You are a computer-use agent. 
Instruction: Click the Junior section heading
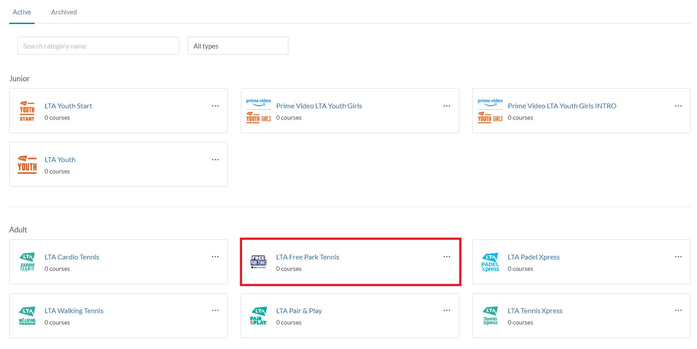pyautogui.click(x=19, y=79)
